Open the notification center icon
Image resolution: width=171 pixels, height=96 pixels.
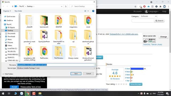point(168,94)
